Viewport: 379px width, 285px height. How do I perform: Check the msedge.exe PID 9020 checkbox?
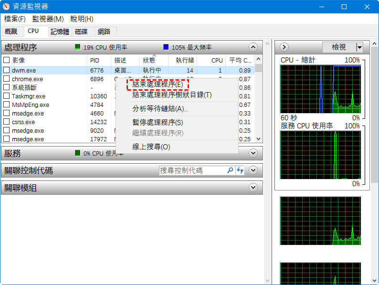(x=7, y=130)
